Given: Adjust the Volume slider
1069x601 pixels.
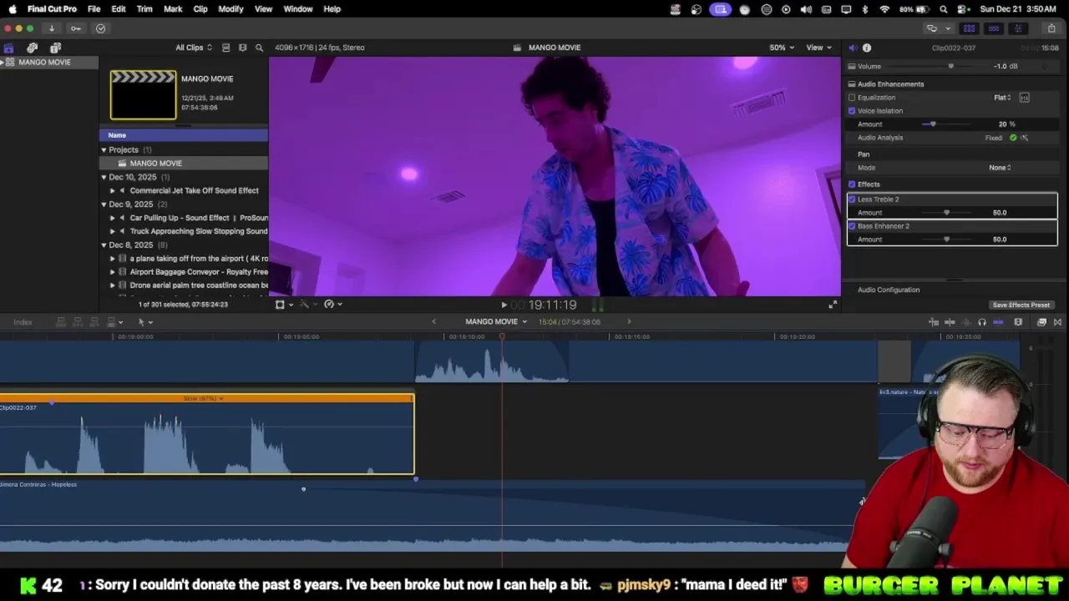Looking at the screenshot, I should [950, 67].
